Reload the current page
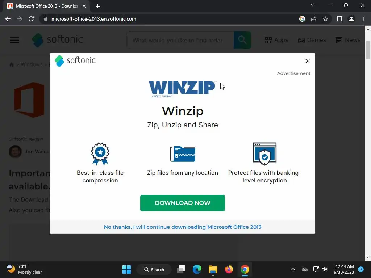 pyautogui.click(x=31, y=19)
